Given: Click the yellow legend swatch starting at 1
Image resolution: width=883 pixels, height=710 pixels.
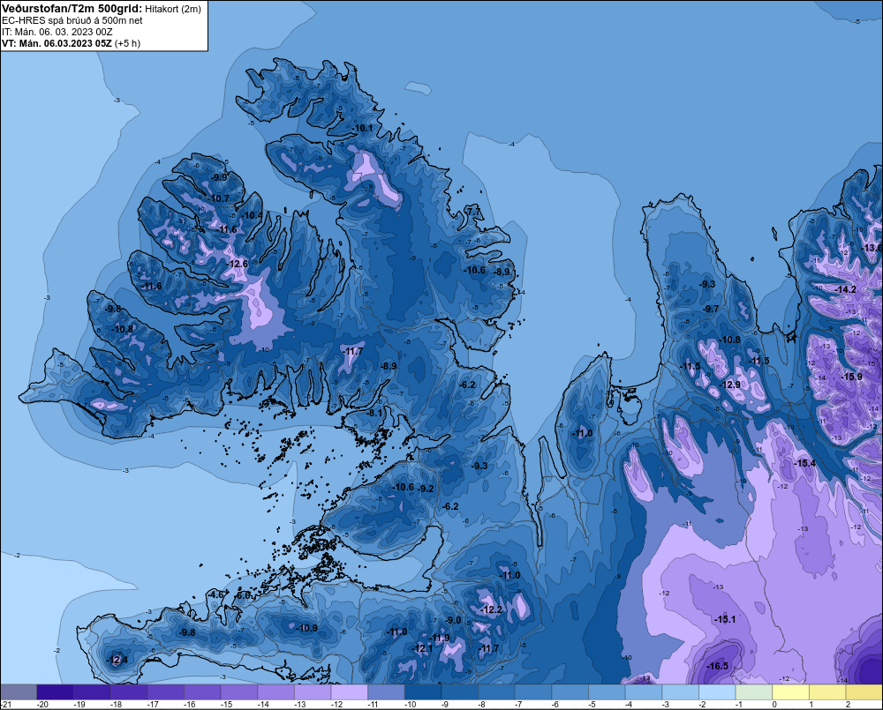Looking at the screenshot, I should coord(827,691).
